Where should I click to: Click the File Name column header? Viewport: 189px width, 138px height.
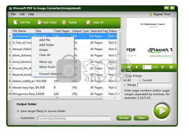tap(23, 31)
